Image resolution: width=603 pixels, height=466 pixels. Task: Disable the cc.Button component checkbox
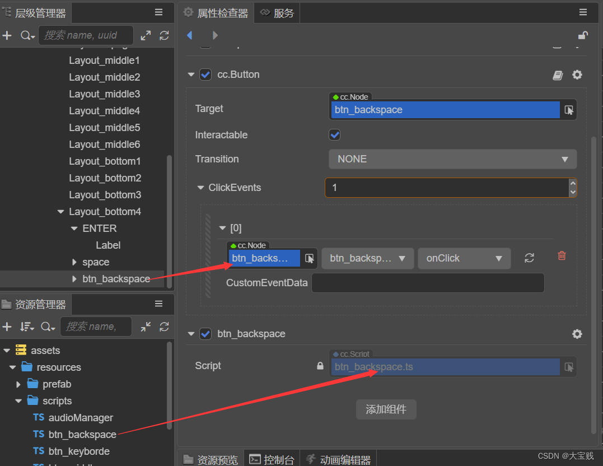coord(205,74)
